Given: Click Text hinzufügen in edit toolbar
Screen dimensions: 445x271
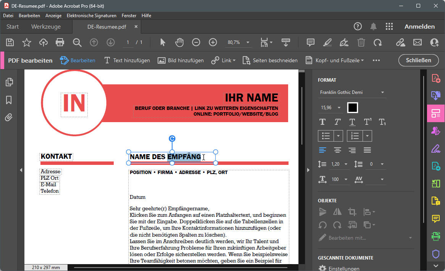Looking at the screenshot, I should point(127,60).
